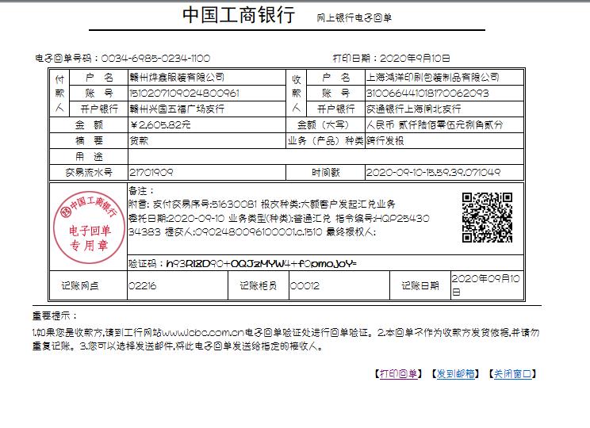Click the summary value 货款
590x428 pixels.
[139, 140]
